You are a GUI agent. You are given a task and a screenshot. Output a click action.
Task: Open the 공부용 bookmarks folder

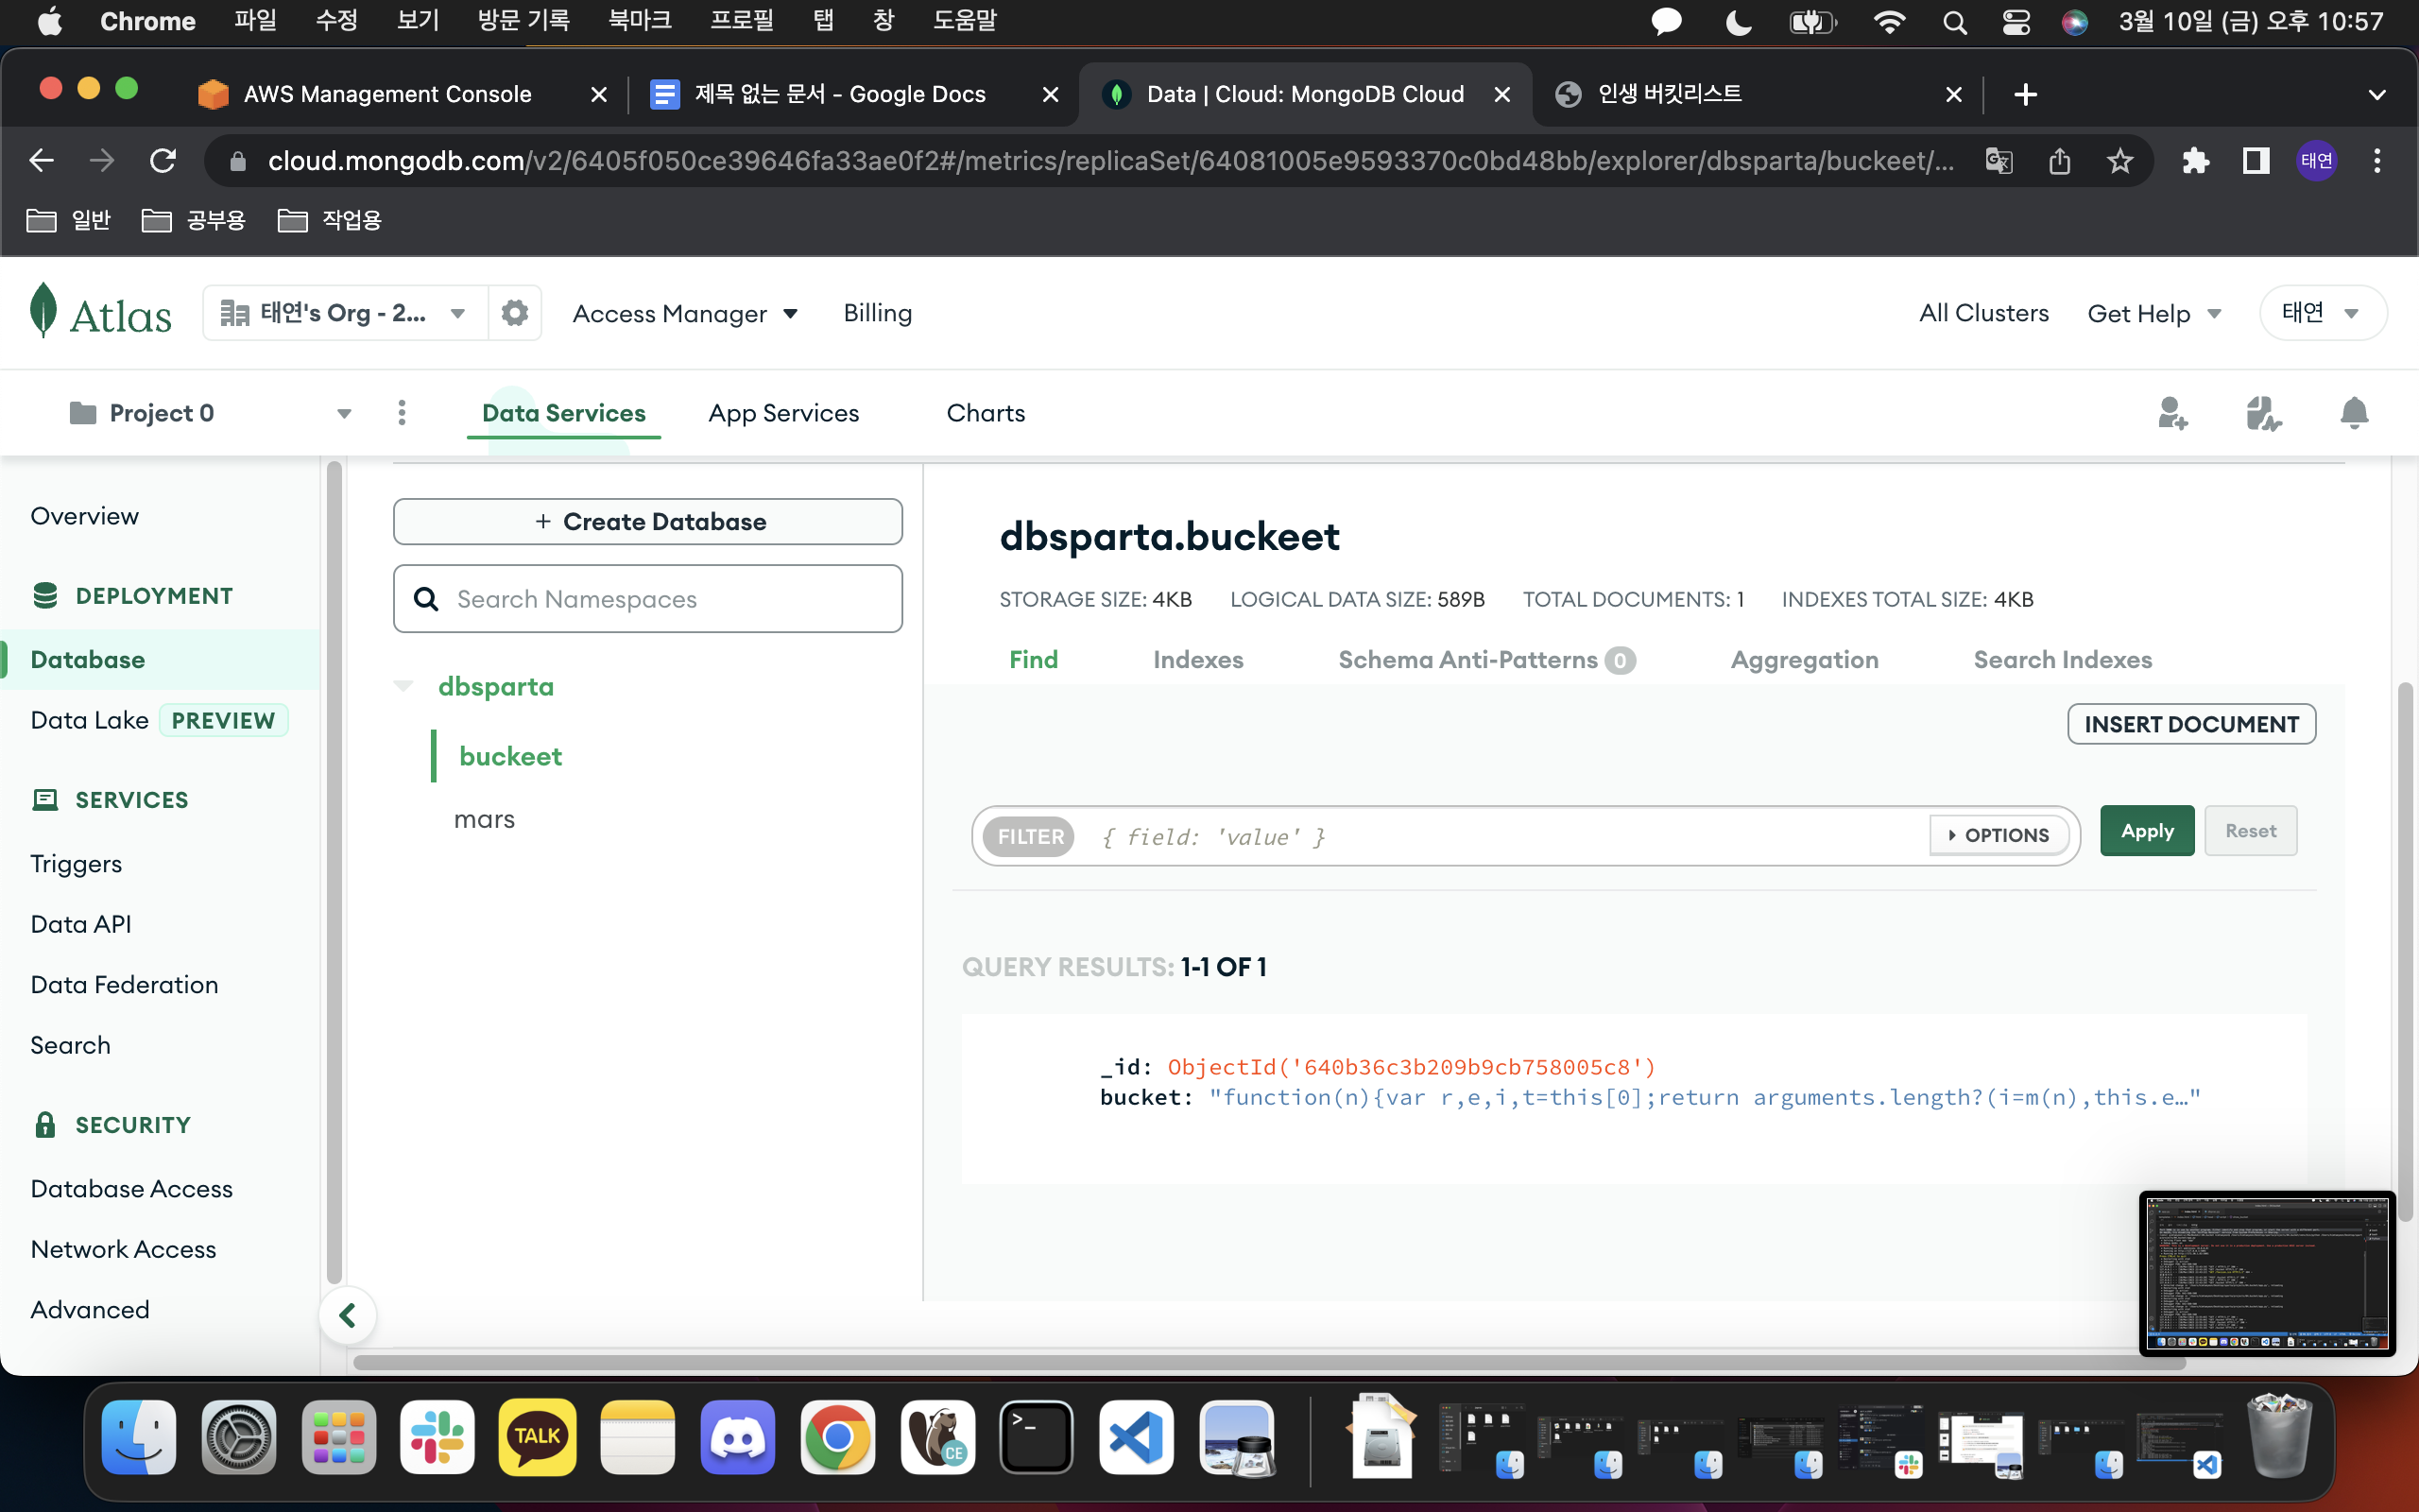coord(194,220)
